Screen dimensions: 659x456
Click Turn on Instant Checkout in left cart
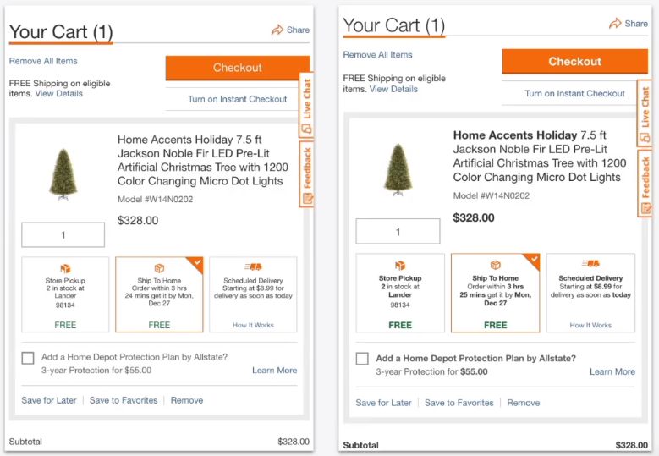coord(238,99)
